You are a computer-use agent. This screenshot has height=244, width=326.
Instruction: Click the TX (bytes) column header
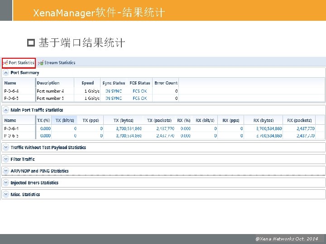point(124,120)
